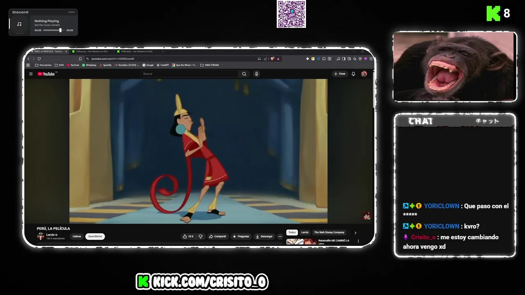Open the Spicetify bookmark
This screenshot has height=295, width=525.
coord(105,65)
